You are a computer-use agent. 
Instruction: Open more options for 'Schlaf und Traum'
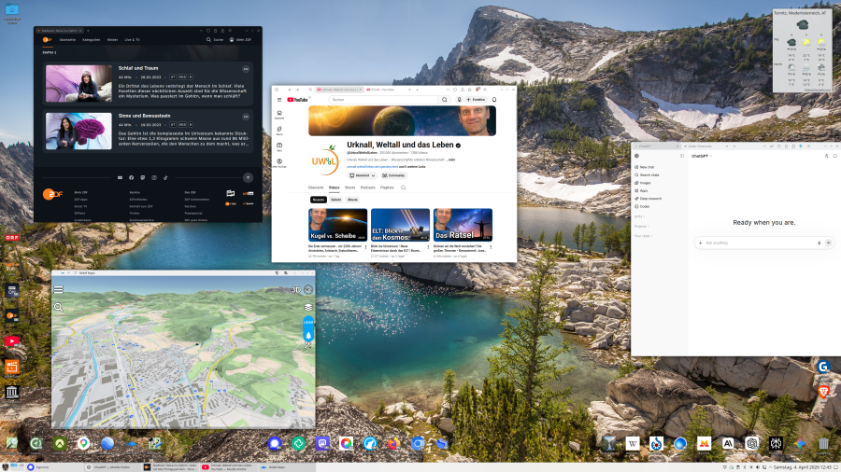click(246, 69)
